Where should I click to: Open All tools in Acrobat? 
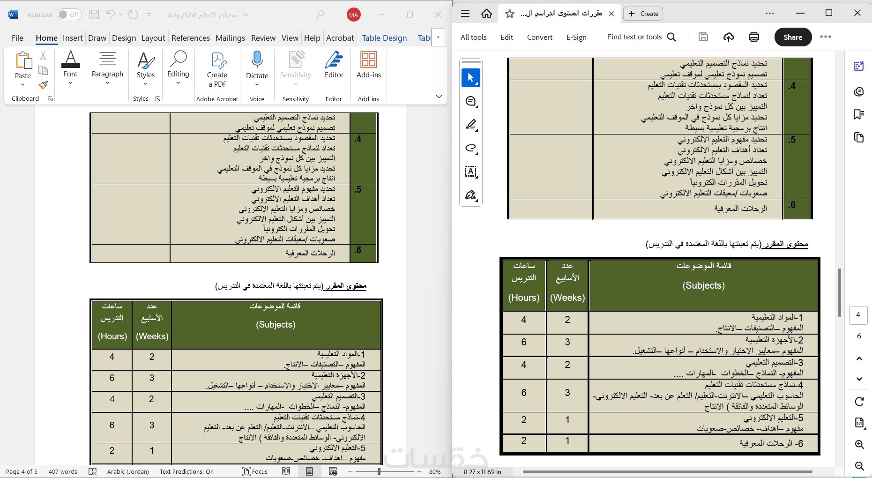click(474, 37)
